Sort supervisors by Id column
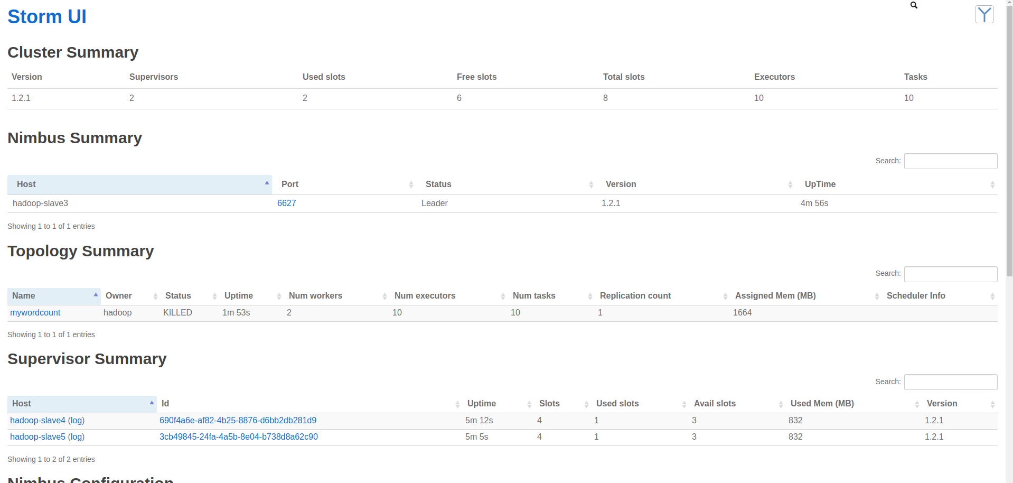Viewport: 1013px width, 483px height. (x=309, y=404)
